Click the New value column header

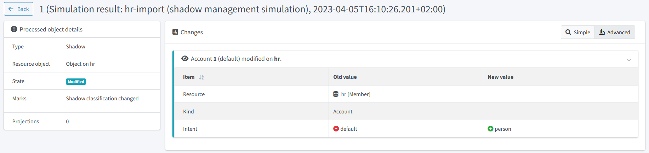coord(500,77)
